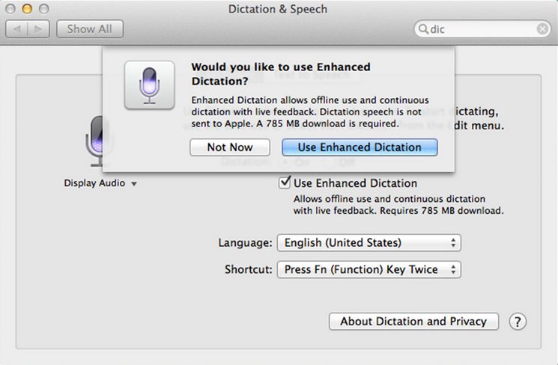Click the Use Enhanced Dictation button
The height and width of the screenshot is (365, 558).
360,147
